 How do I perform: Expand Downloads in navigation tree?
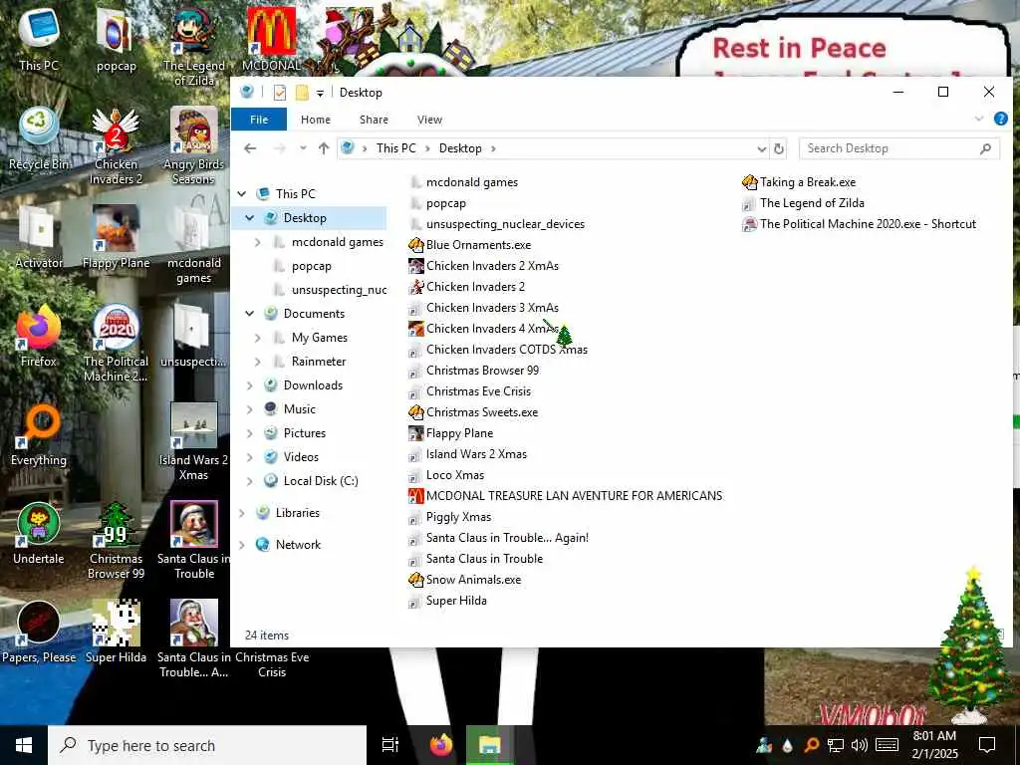point(250,385)
